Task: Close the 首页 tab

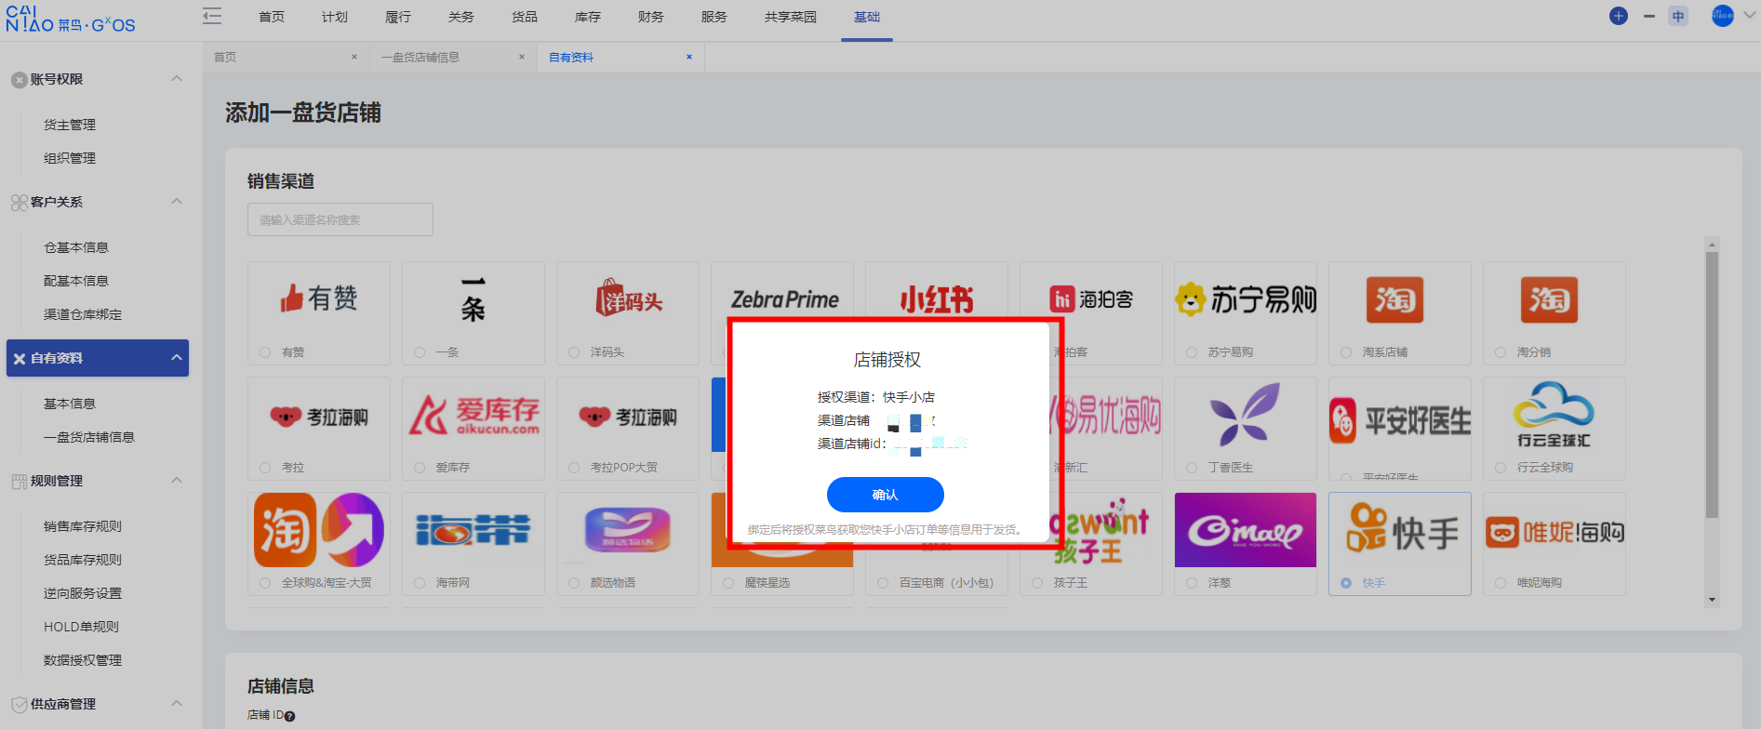Action: coord(354,57)
